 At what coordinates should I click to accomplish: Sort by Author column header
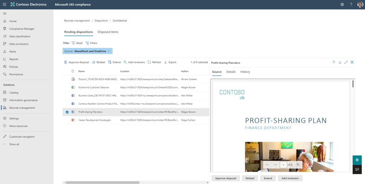click(185, 71)
